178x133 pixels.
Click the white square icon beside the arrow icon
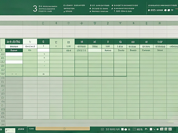click(x=151, y=129)
